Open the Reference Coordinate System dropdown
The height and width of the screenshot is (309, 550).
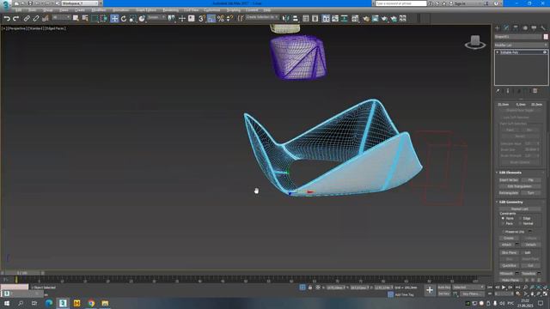pyautogui.click(x=156, y=17)
